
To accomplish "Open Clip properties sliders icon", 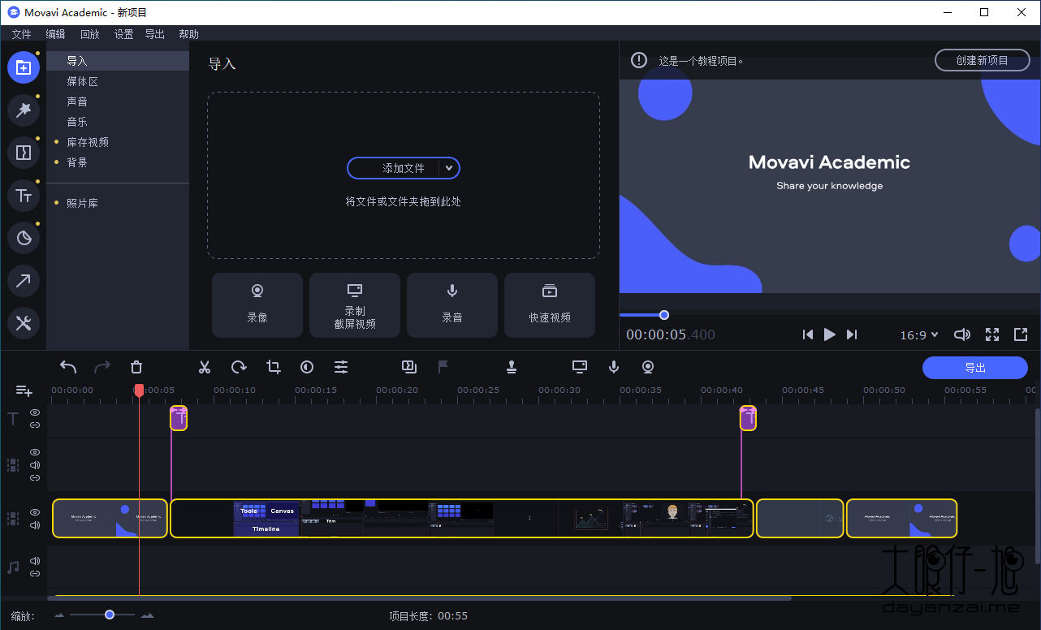I will click(x=341, y=367).
